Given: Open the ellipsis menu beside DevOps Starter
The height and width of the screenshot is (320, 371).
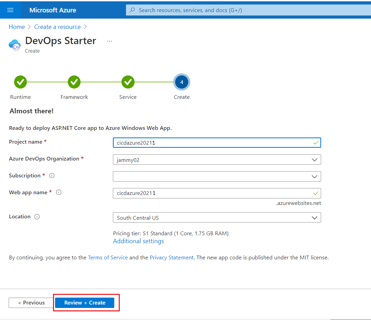Looking at the screenshot, I should coord(109,40).
